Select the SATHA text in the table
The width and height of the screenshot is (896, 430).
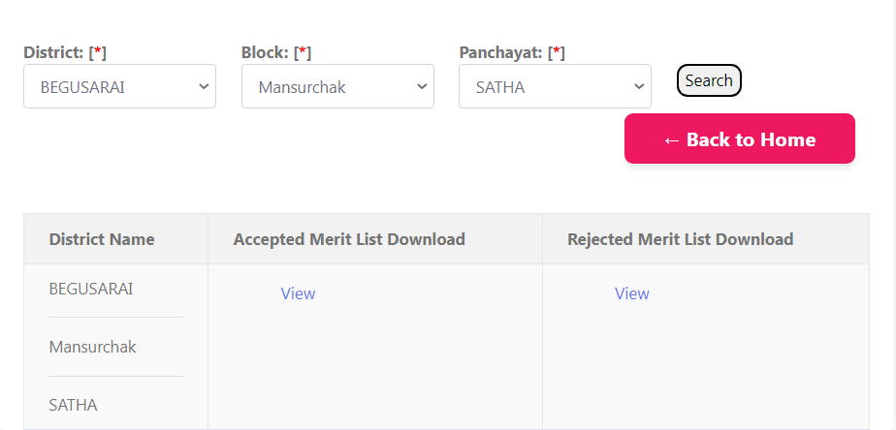(x=74, y=405)
